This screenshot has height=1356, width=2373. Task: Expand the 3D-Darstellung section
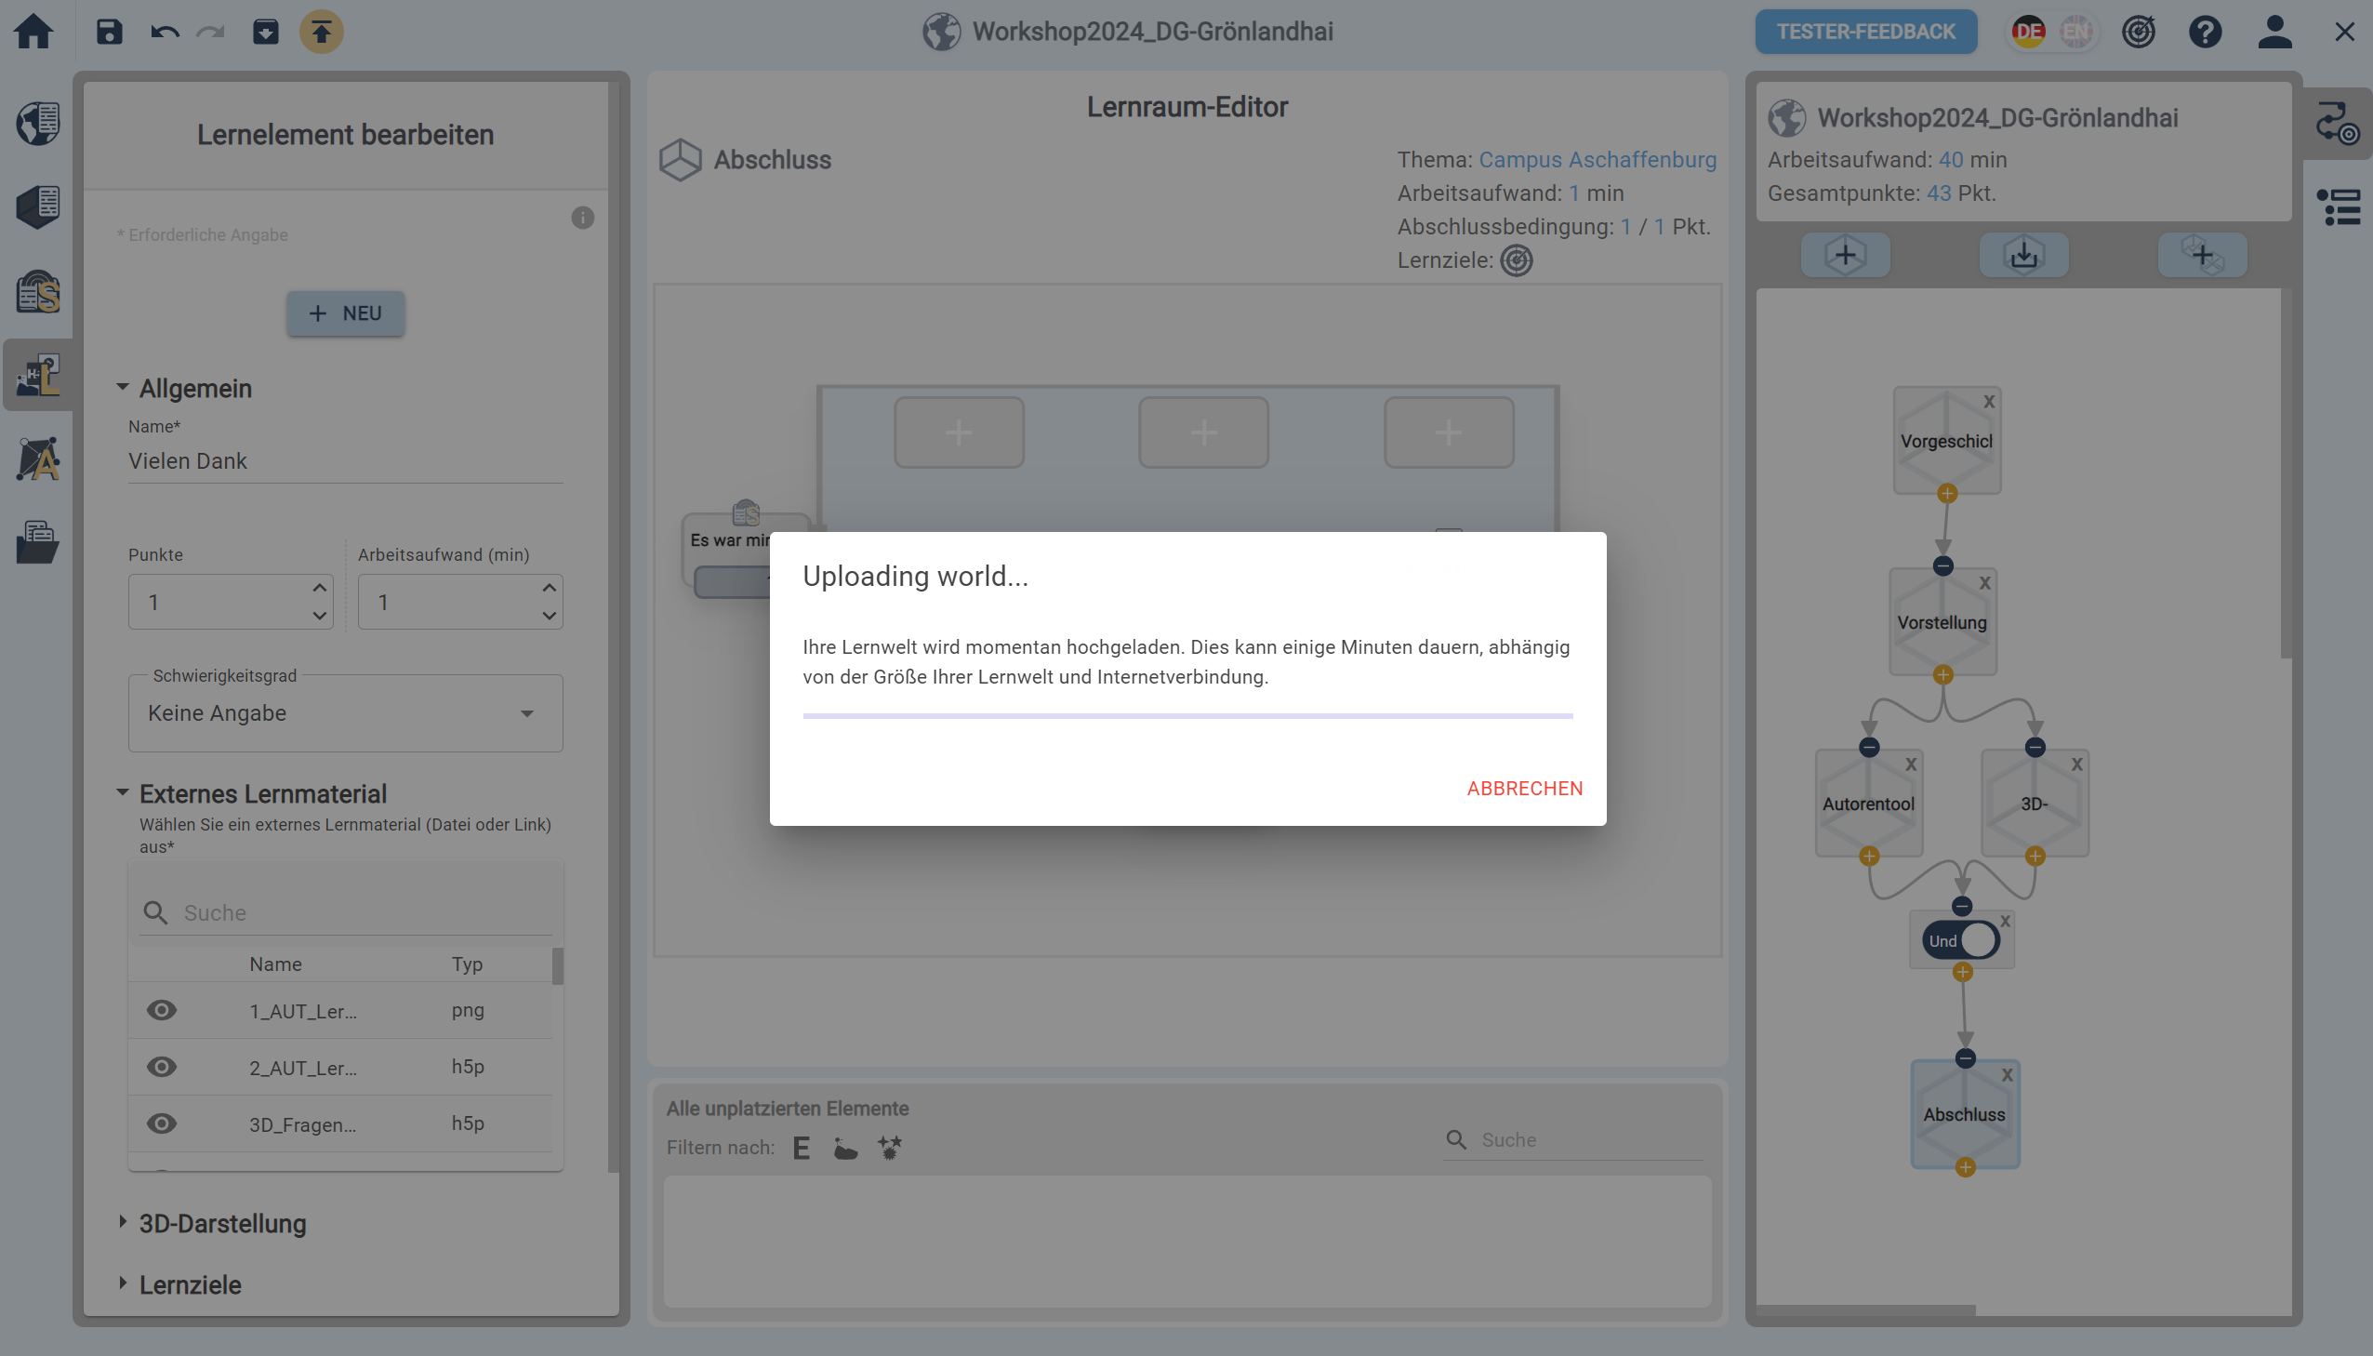tap(221, 1224)
